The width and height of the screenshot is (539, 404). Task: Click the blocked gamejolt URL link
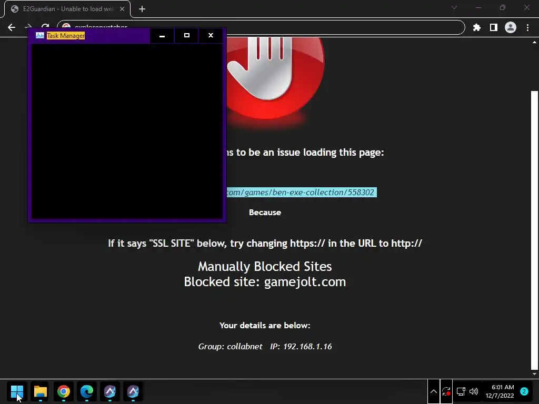pyautogui.click(x=302, y=193)
